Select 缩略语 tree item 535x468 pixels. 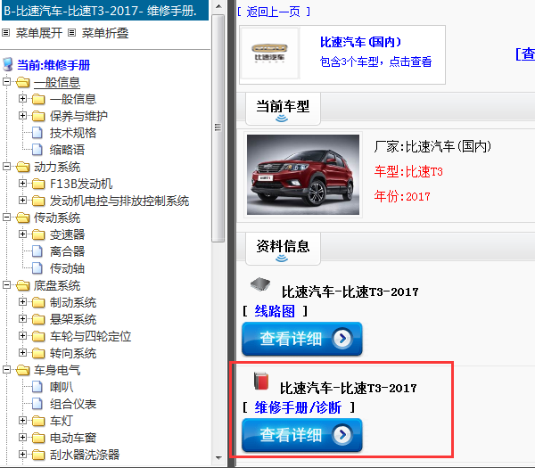tap(67, 150)
